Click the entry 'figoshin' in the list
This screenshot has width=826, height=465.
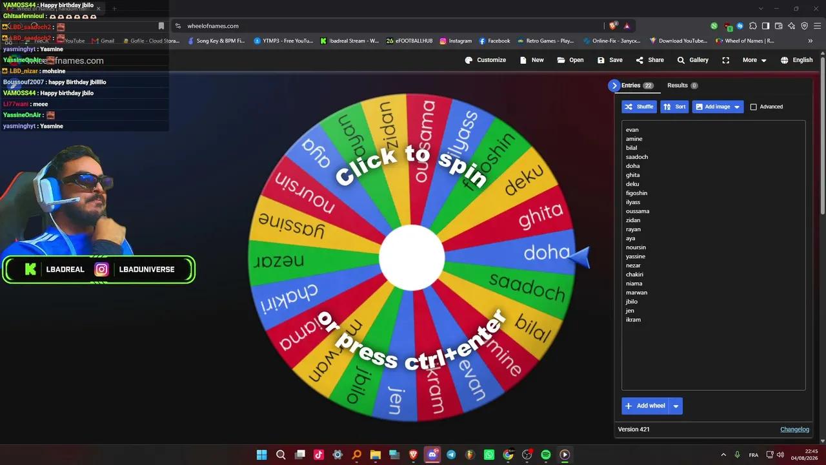[636, 193]
